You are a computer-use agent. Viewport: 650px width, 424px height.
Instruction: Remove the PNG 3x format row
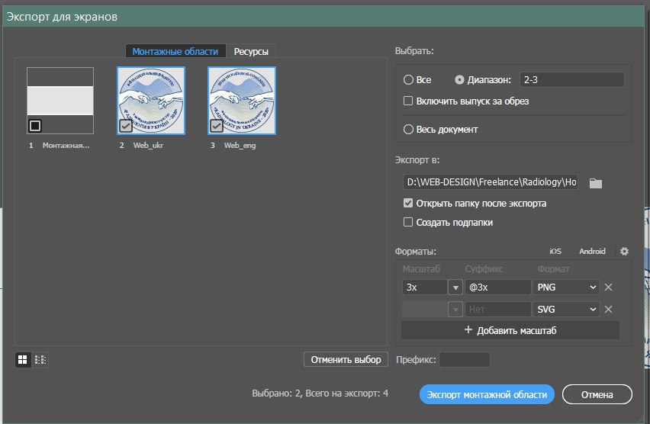tap(608, 287)
